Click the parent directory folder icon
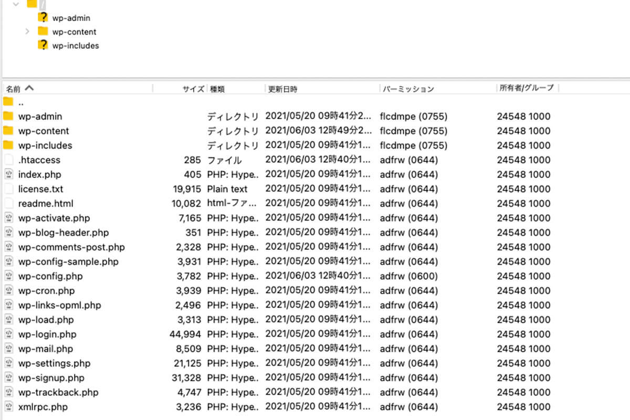Viewport: 630px width, 420px height. coord(8,102)
